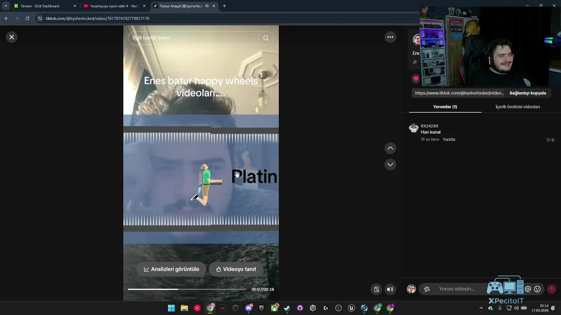561x315 pixels.
Task: Mute the video with speaker icon
Action: click(x=390, y=289)
